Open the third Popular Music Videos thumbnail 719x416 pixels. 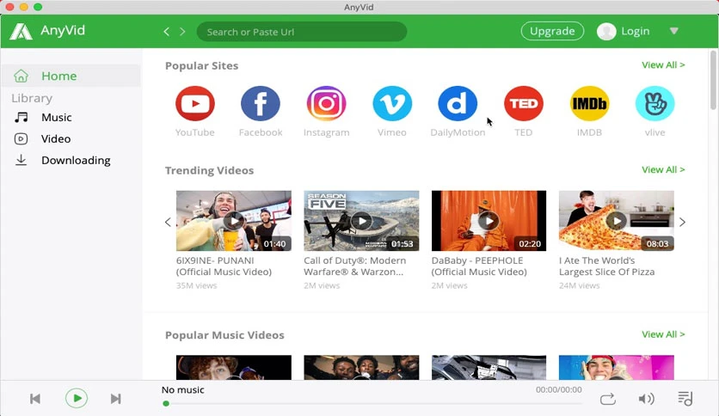tap(489, 367)
